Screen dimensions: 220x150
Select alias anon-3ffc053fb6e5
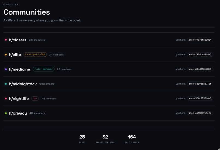(x=200, y=99)
